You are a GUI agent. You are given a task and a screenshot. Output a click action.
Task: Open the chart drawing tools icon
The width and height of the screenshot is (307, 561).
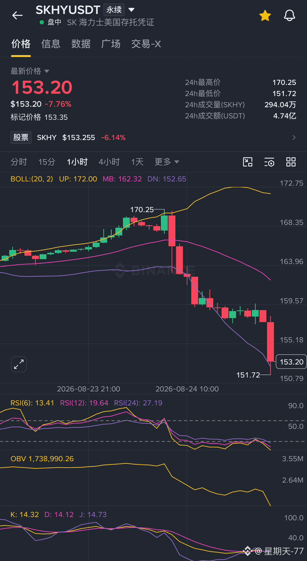click(x=248, y=162)
